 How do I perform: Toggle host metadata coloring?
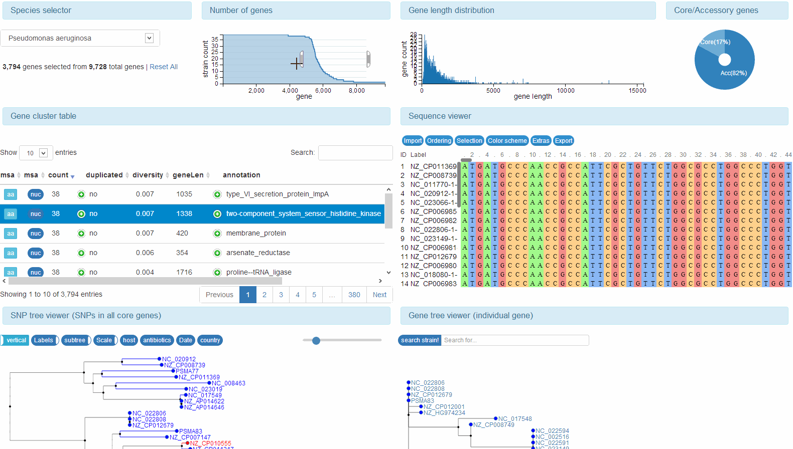(x=129, y=340)
